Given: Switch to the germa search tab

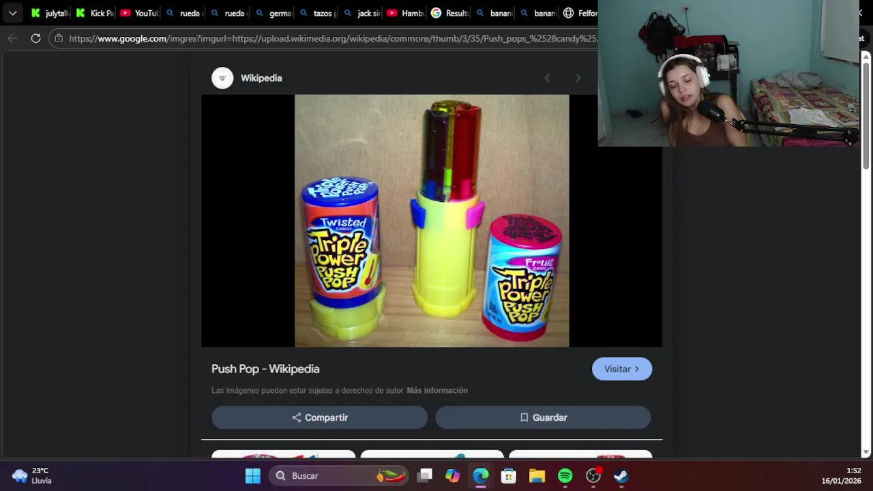Looking at the screenshot, I should 273,13.
